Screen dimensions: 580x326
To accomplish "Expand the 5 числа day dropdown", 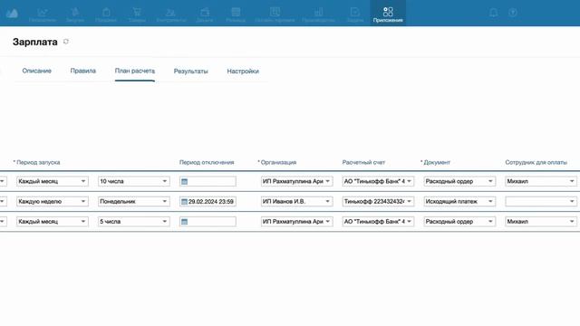I will pyautogui.click(x=133, y=221).
